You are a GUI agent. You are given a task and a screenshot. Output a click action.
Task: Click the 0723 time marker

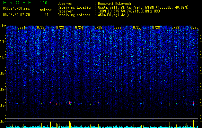(x=60, y=28)
